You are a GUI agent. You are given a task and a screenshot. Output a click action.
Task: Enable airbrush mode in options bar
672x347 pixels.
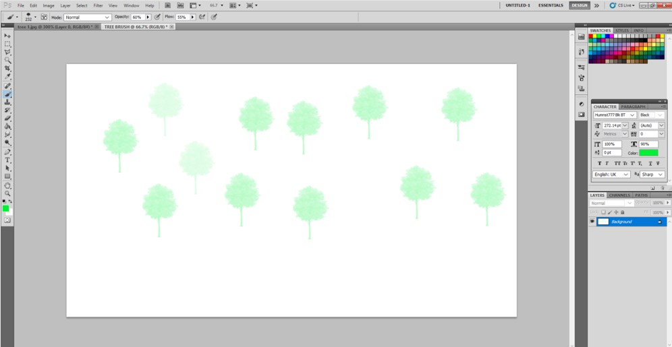coord(202,17)
